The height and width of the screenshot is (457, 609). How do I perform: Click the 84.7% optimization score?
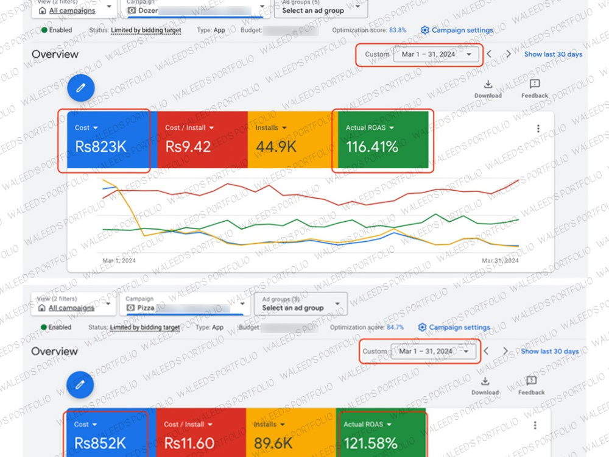pos(395,328)
